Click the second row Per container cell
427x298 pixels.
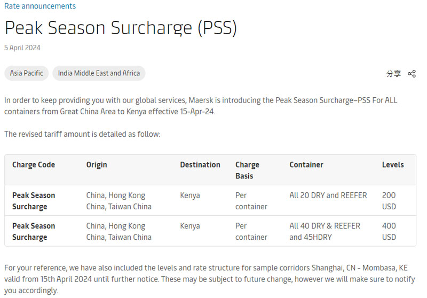(251, 231)
